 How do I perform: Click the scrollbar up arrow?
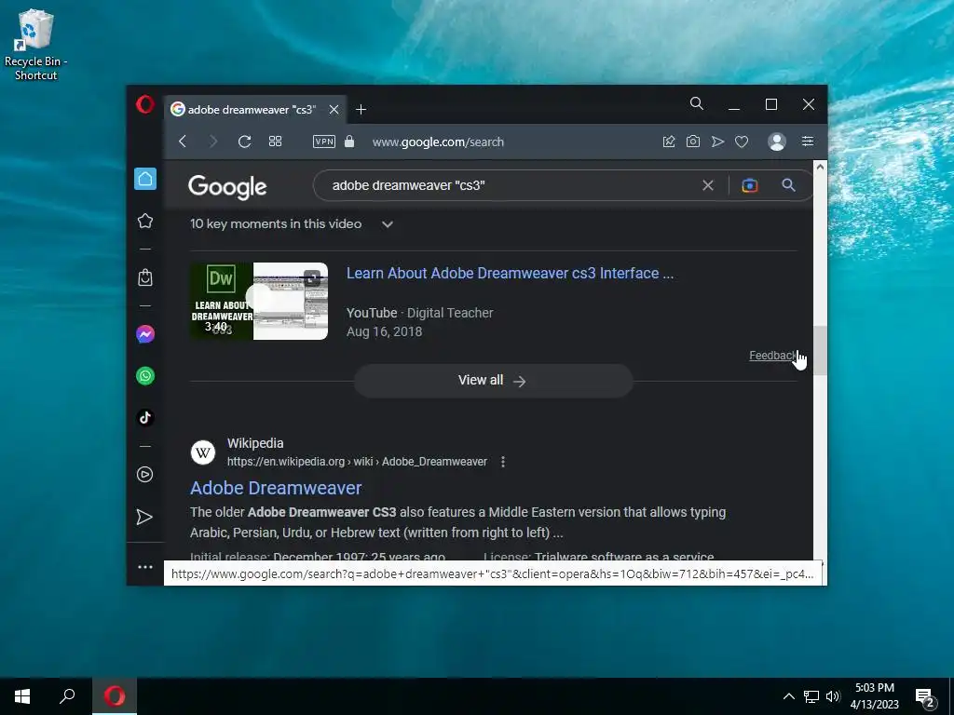pos(820,166)
